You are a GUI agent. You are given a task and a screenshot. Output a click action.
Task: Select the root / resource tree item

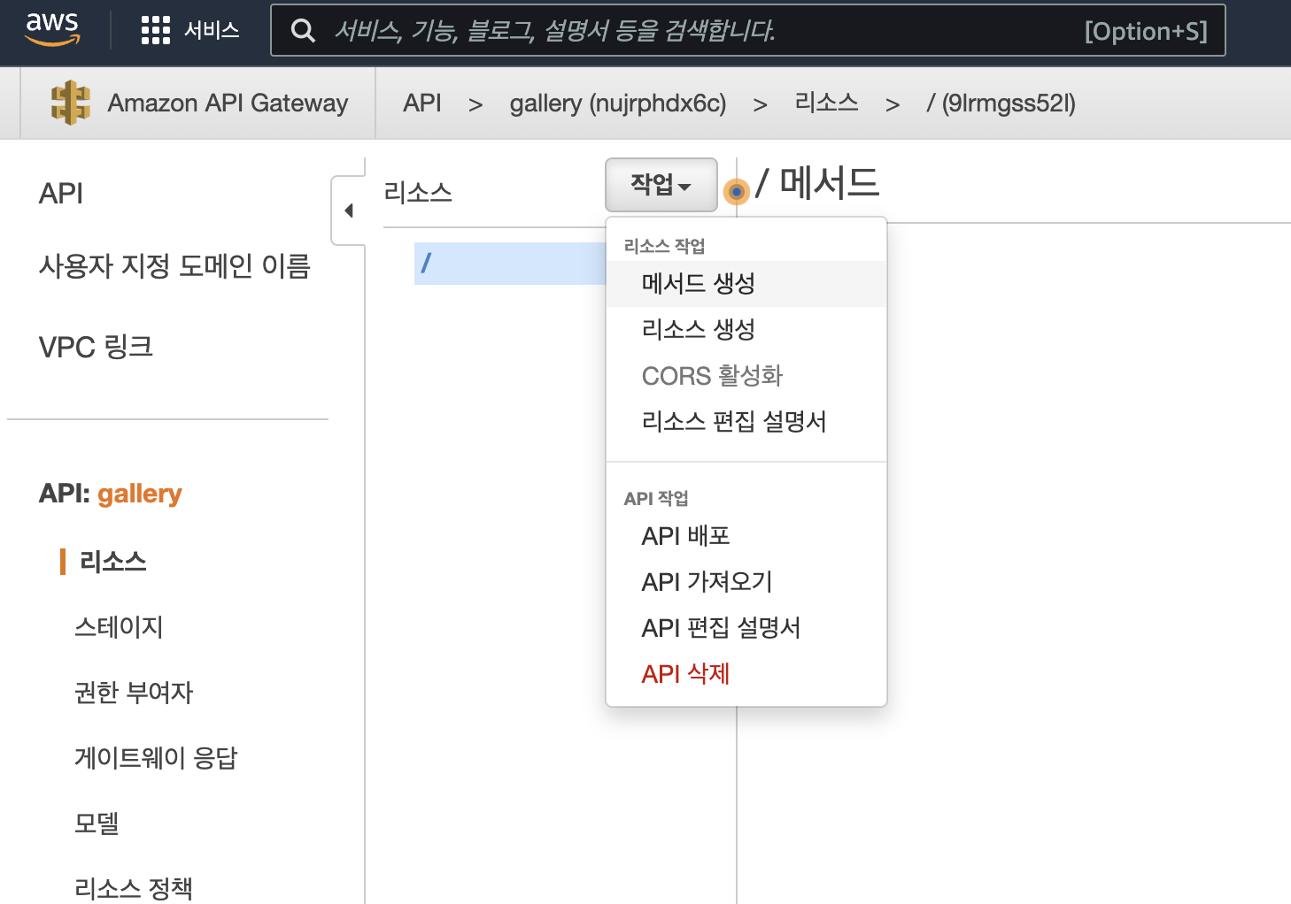[x=510, y=264]
